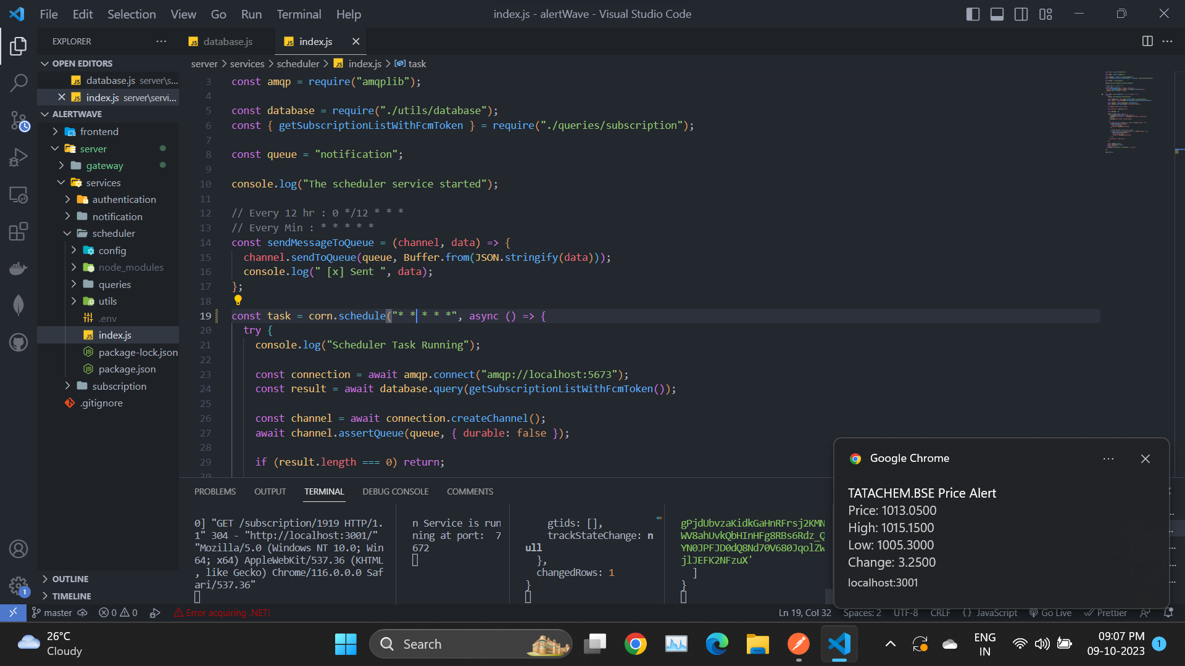Click Go Live in status bar

pyautogui.click(x=1050, y=612)
